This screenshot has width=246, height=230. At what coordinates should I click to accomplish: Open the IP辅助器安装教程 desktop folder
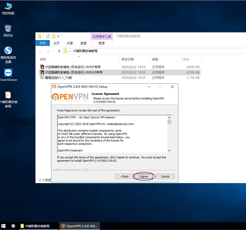(8, 99)
